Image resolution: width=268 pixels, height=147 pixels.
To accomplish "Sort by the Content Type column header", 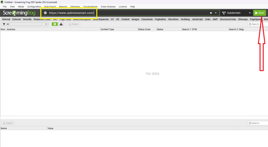I will 119,29.
